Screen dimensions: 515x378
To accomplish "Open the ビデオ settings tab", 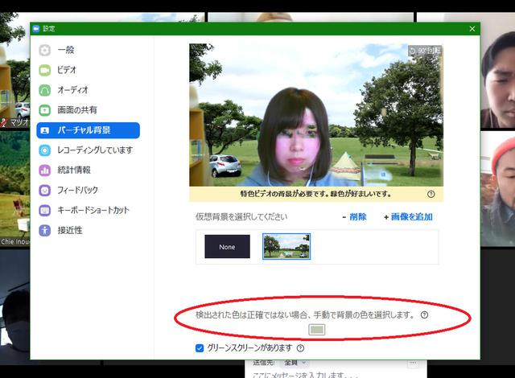I will tap(88, 70).
